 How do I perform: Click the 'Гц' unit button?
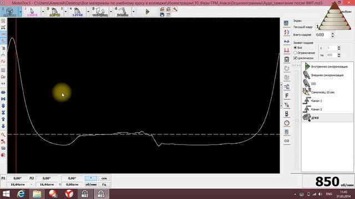[104, 184]
